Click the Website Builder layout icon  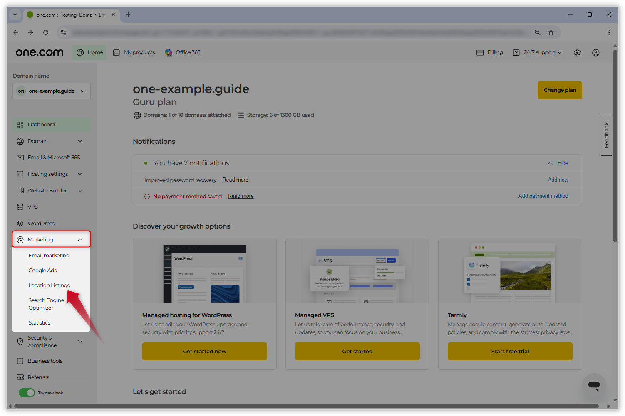pyautogui.click(x=20, y=191)
